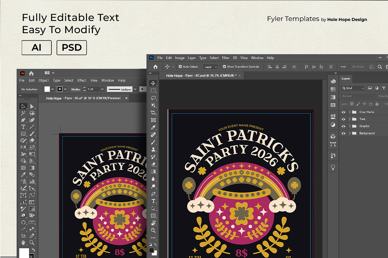The height and width of the screenshot is (258, 388).
Task: Select the Illustrator Direct Selection tool
Action: pos(32,106)
